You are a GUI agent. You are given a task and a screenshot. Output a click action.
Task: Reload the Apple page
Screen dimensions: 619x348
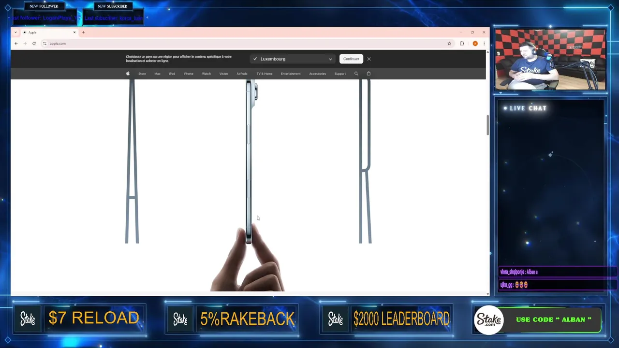[x=34, y=43]
